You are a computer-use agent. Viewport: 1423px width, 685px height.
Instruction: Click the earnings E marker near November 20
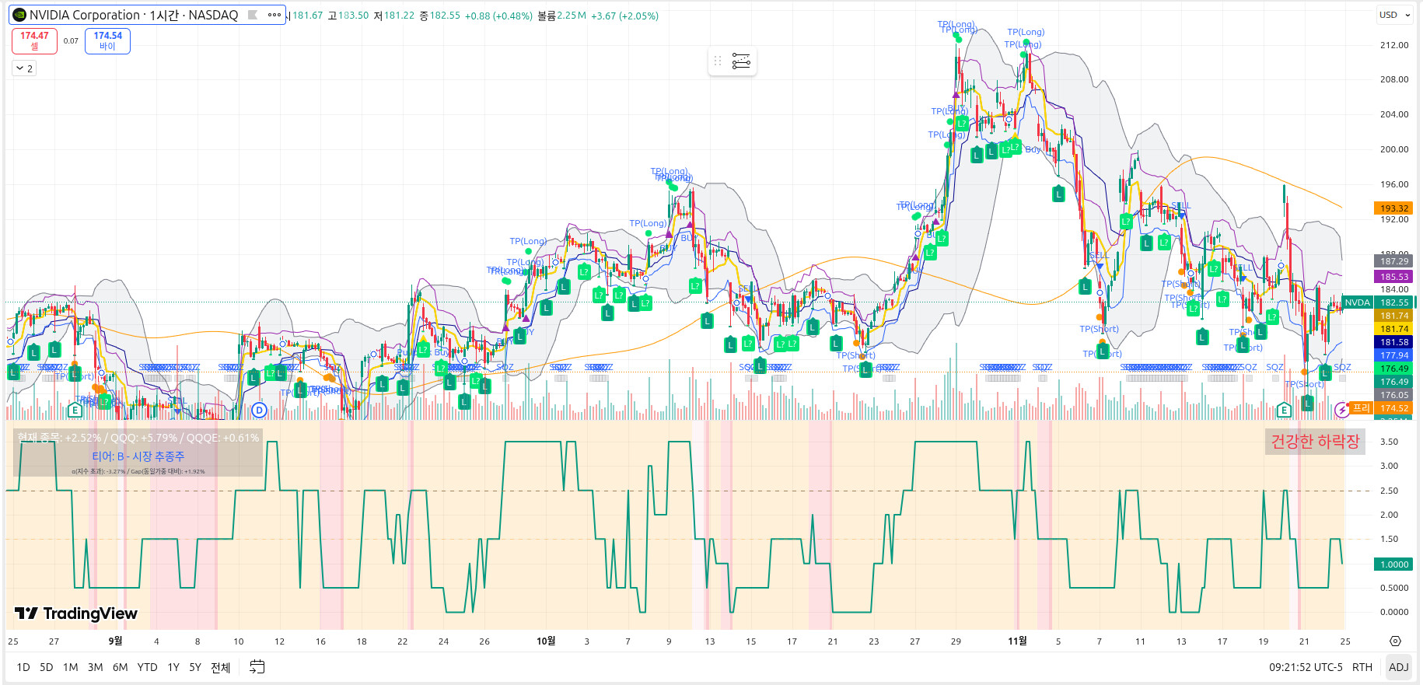pos(1284,410)
